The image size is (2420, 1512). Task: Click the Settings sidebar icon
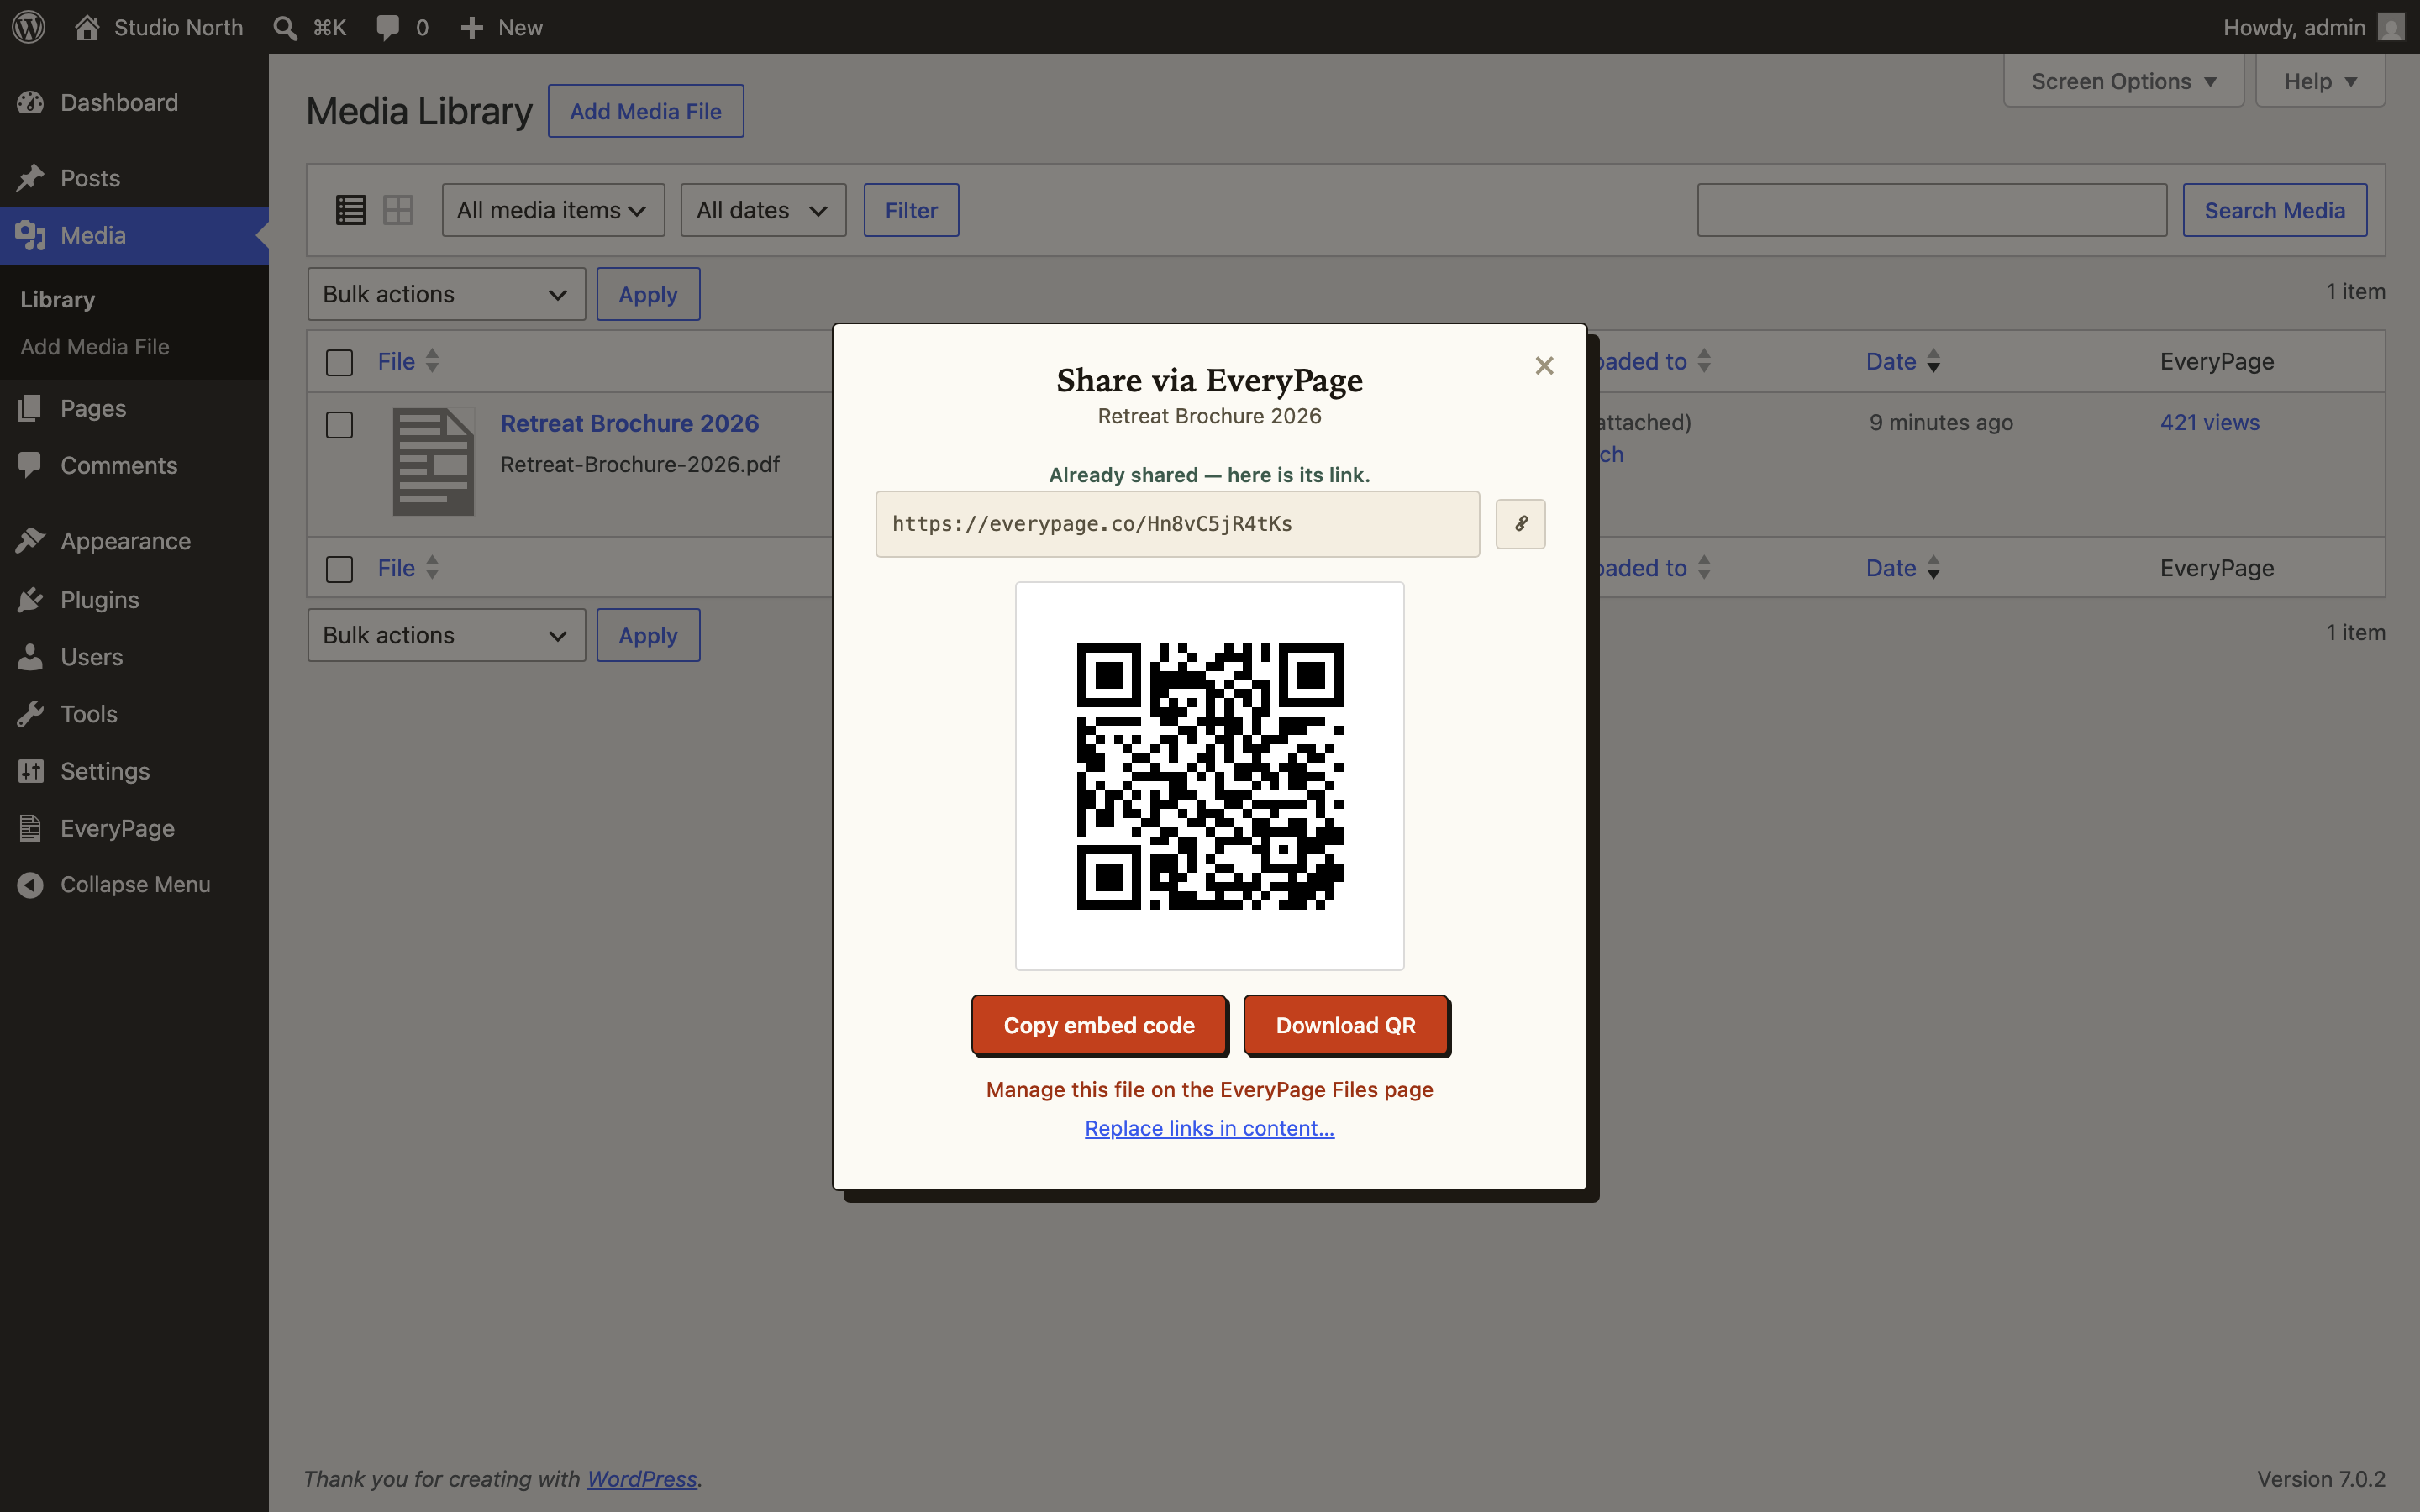coord(31,771)
